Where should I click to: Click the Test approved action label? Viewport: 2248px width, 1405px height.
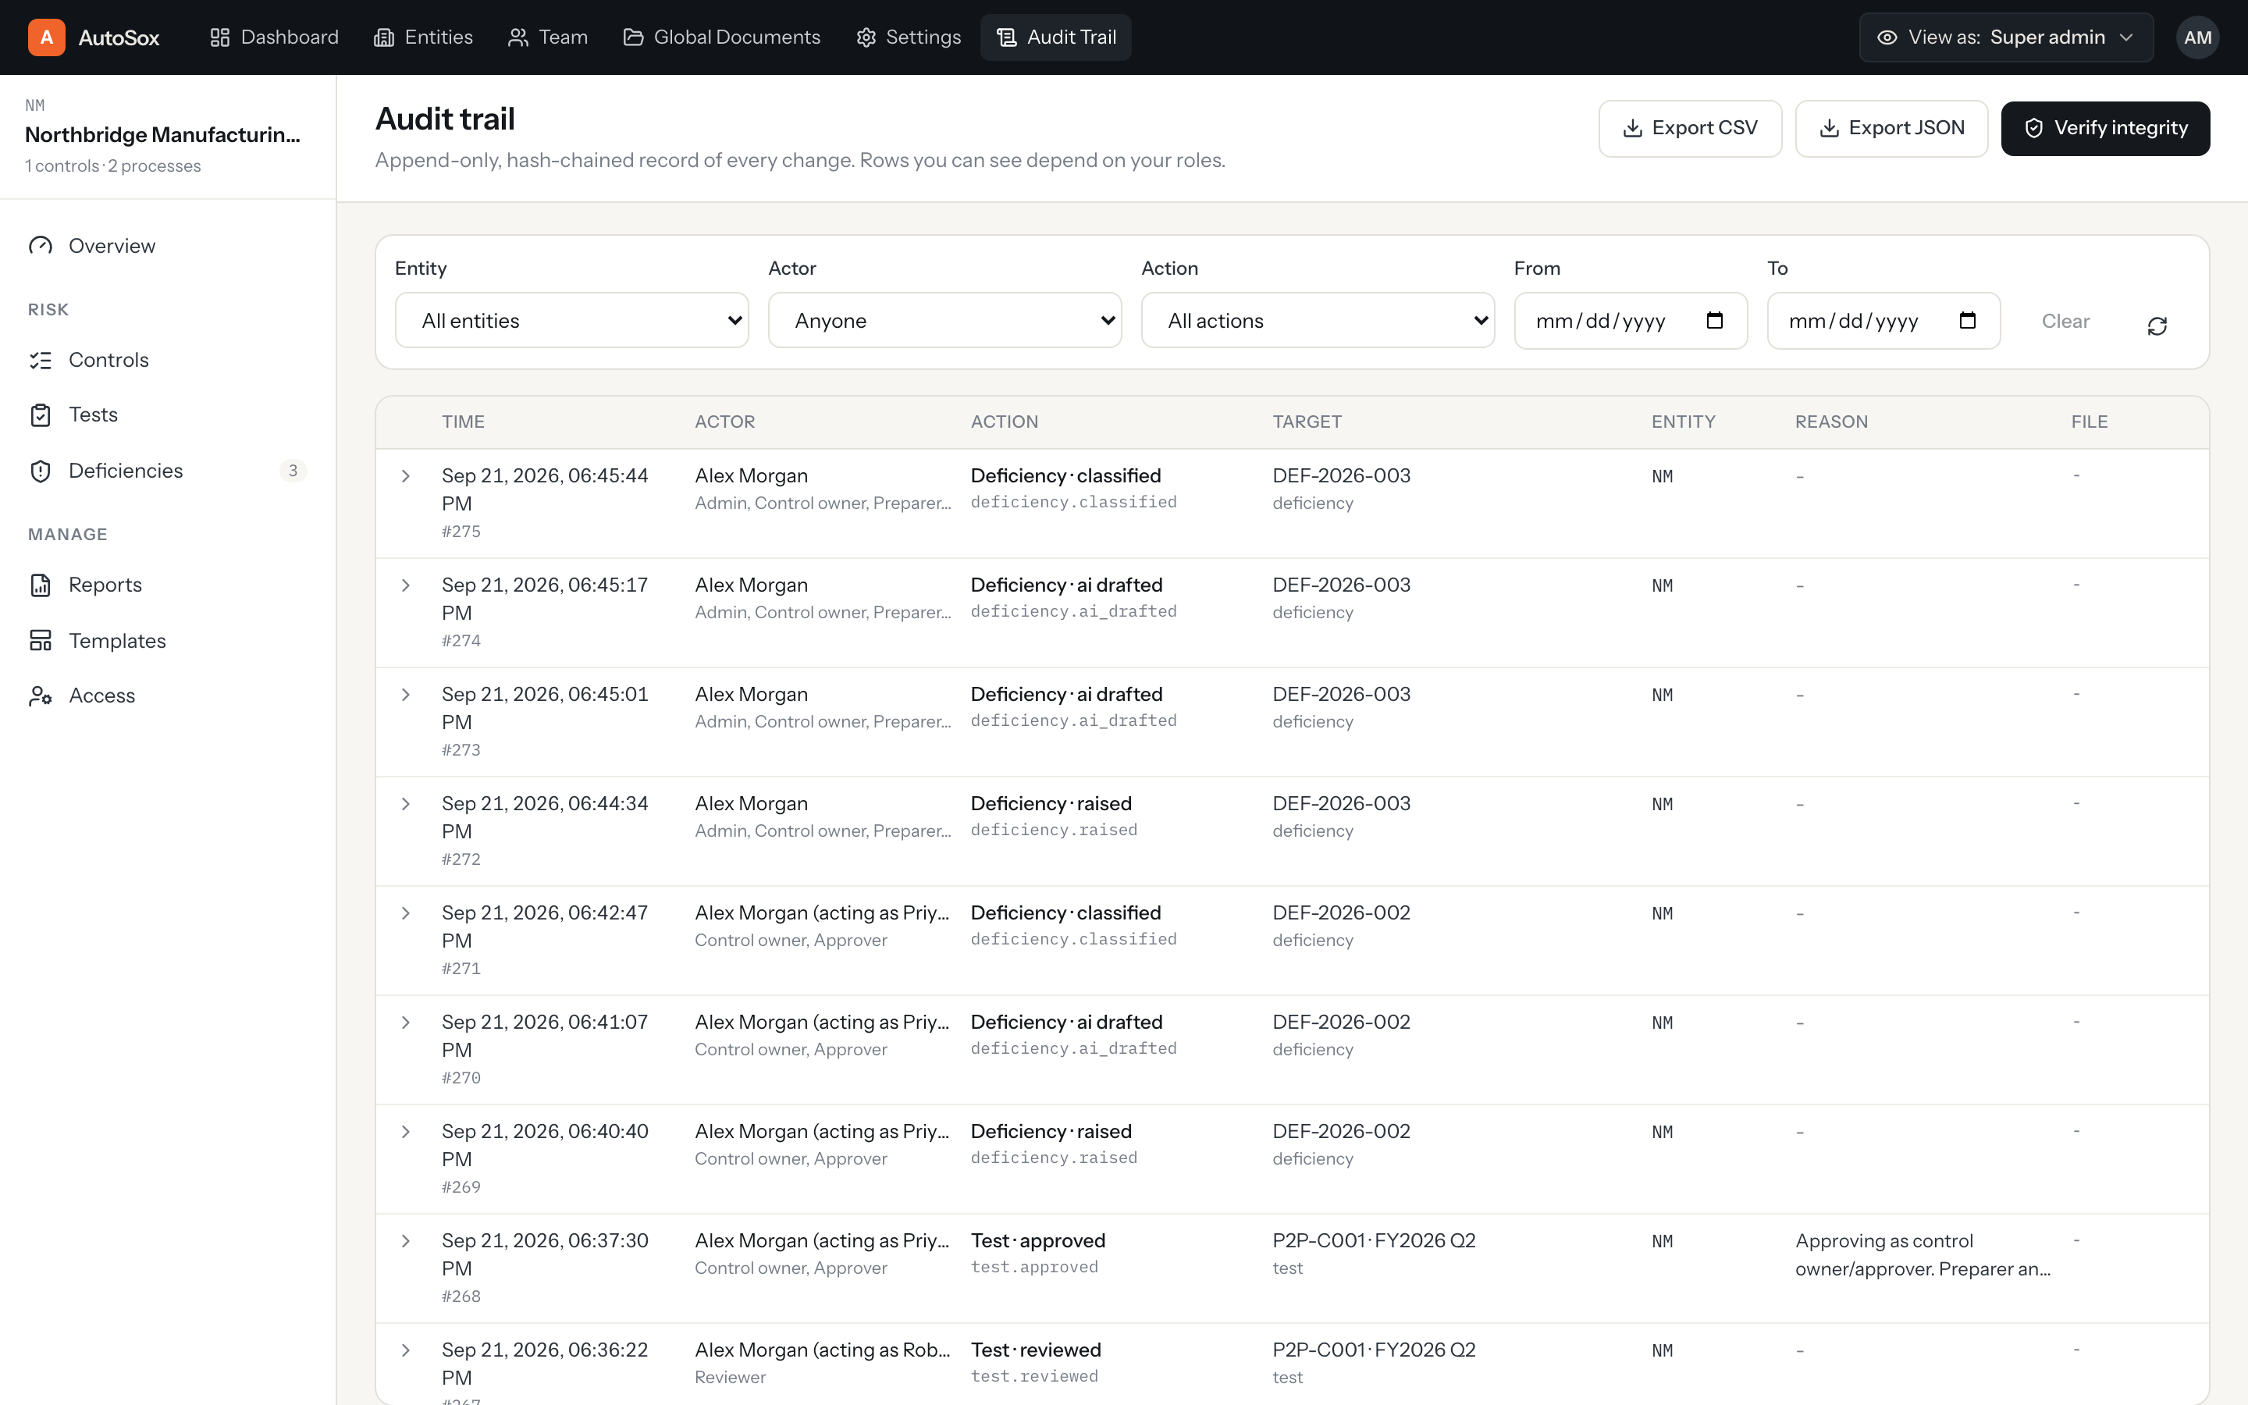[1037, 1240]
